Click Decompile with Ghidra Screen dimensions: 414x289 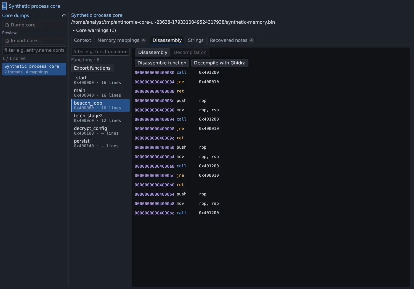click(x=220, y=63)
